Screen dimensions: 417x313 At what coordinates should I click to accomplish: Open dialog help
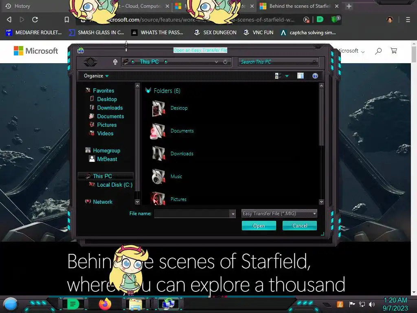pyautogui.click(x=315, y=76)
